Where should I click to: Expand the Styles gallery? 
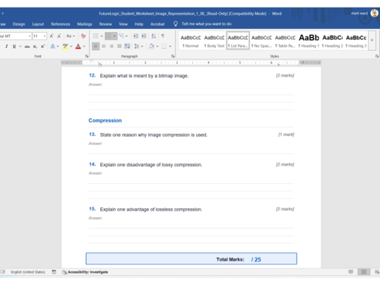pyautogui.click(x=372, y=40)
